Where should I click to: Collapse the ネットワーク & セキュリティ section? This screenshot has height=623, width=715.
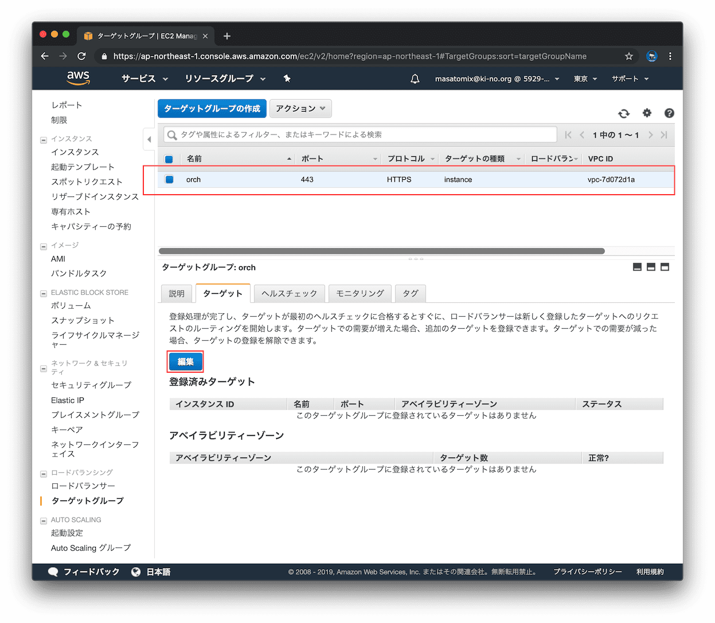44,368
